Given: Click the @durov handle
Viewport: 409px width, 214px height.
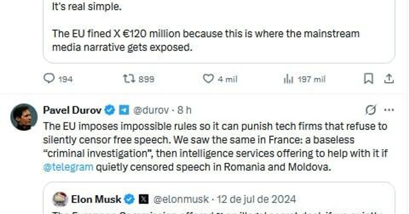Looking at the screenshot, I should 151,110.
